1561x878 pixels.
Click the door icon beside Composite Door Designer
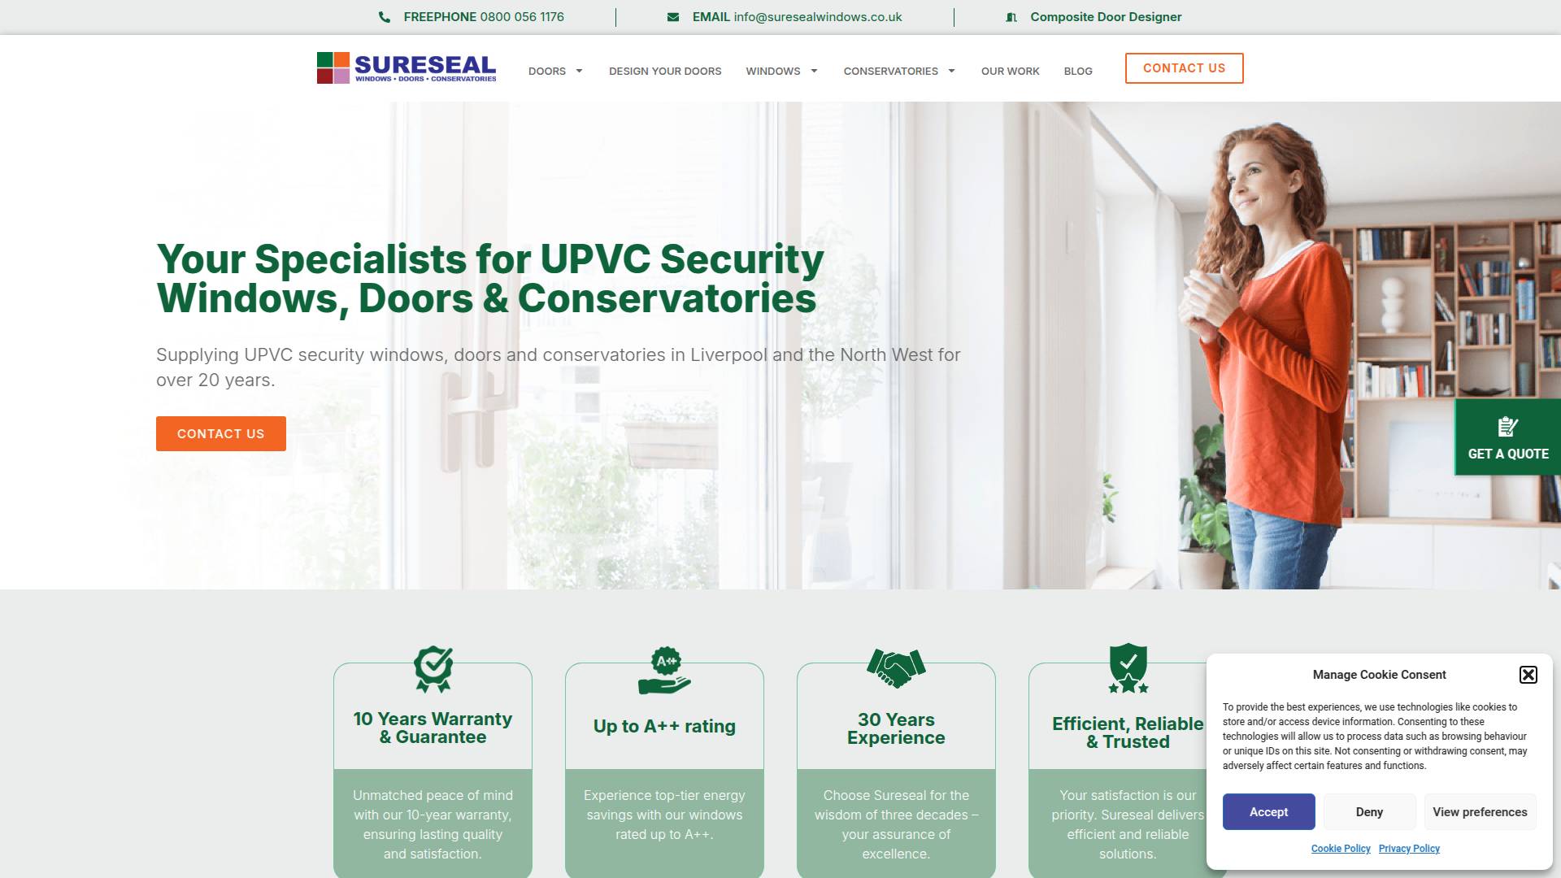pyautogui.click(x=1011, y=17)
